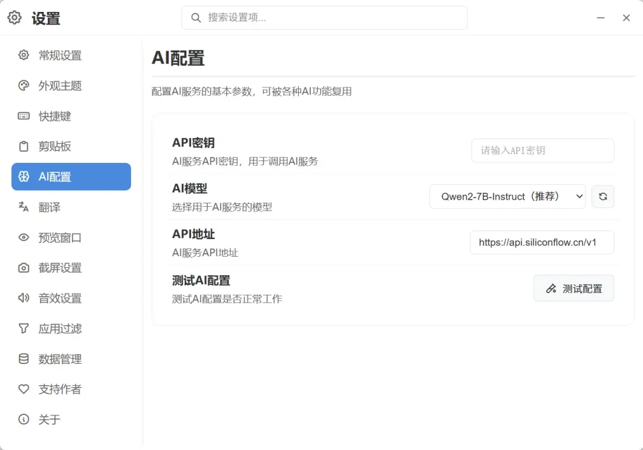This screenshot has height=450, width=643.
Task: Click the eye icon next to 预览窗口
Action: 24,238
